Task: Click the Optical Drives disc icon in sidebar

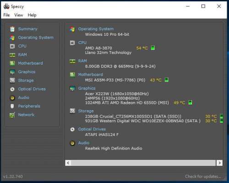Action: (x=12, y=89)
